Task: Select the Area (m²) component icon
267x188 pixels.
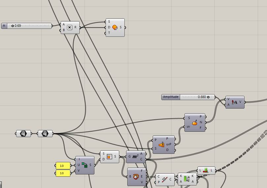Action: pyautogui.click(x=135, y=157)
